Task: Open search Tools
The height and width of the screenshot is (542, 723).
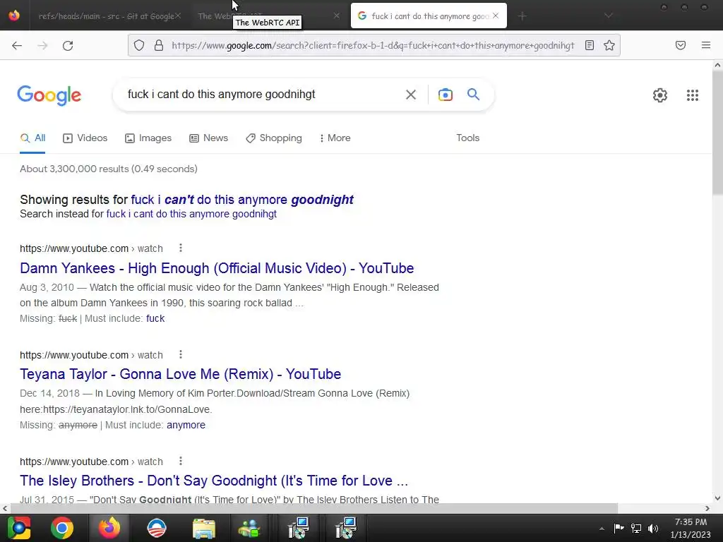Action: coord(467,138)
